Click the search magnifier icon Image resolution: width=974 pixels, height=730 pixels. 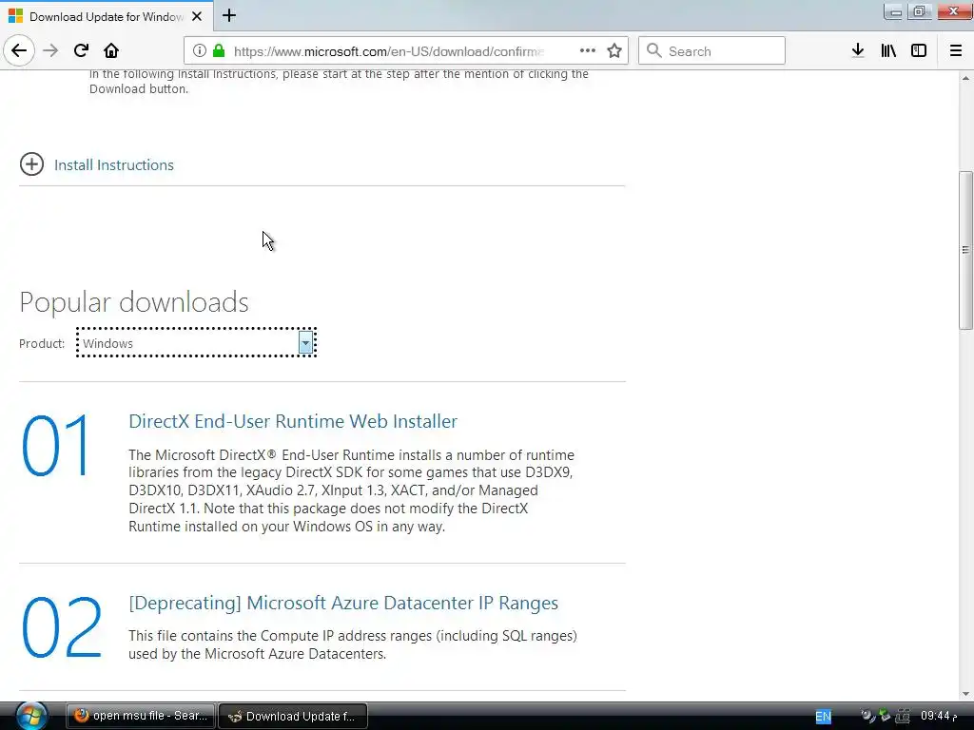[654, 51]
